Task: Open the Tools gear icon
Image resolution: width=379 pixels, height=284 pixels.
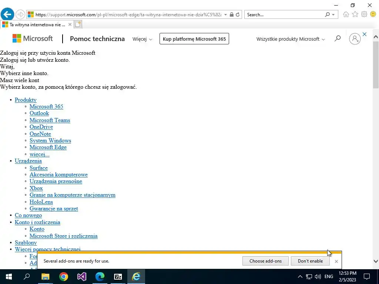Action: (x=364, y=14)
